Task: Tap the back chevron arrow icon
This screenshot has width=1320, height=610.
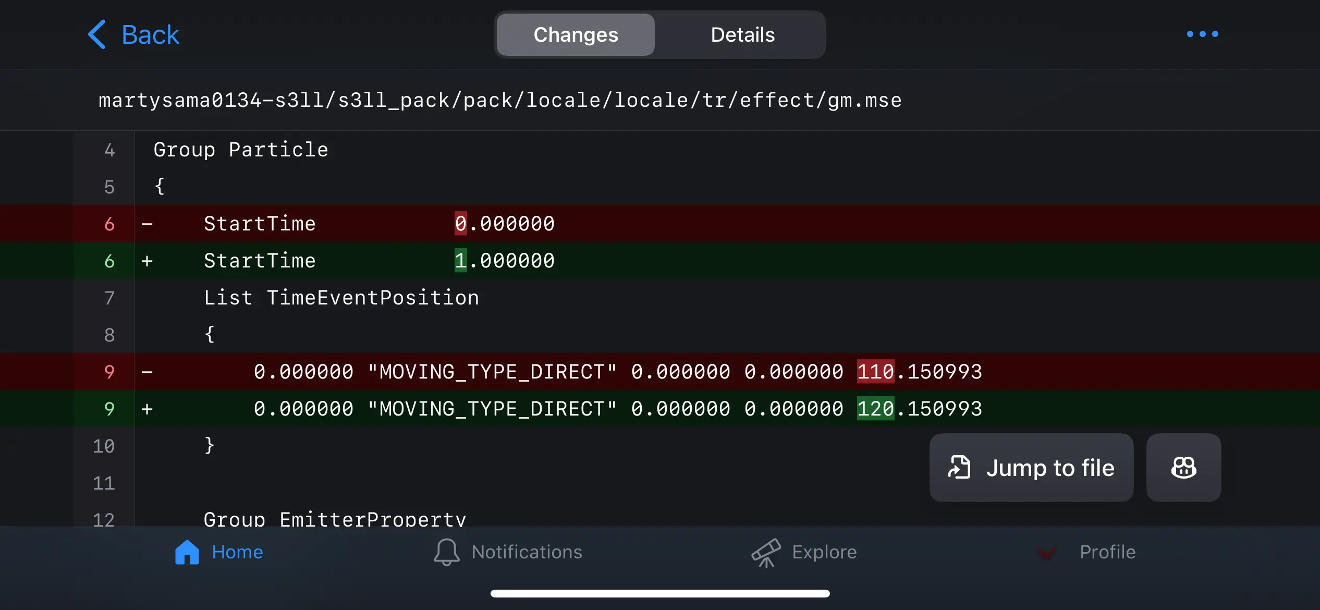Action: [97, 35]
